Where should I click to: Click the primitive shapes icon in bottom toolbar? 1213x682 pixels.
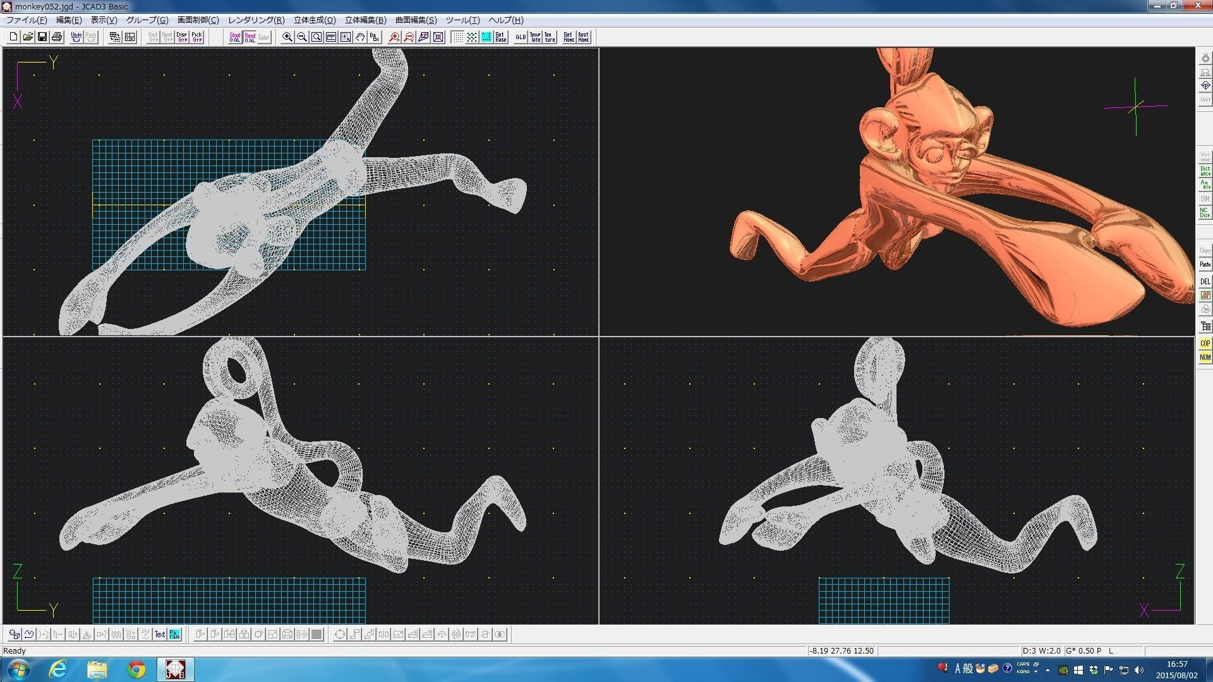14,635
